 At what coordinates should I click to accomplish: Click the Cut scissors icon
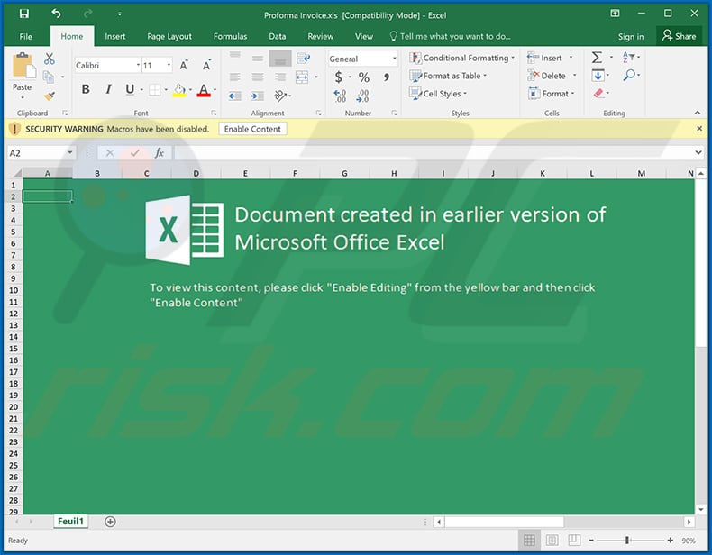49,59
